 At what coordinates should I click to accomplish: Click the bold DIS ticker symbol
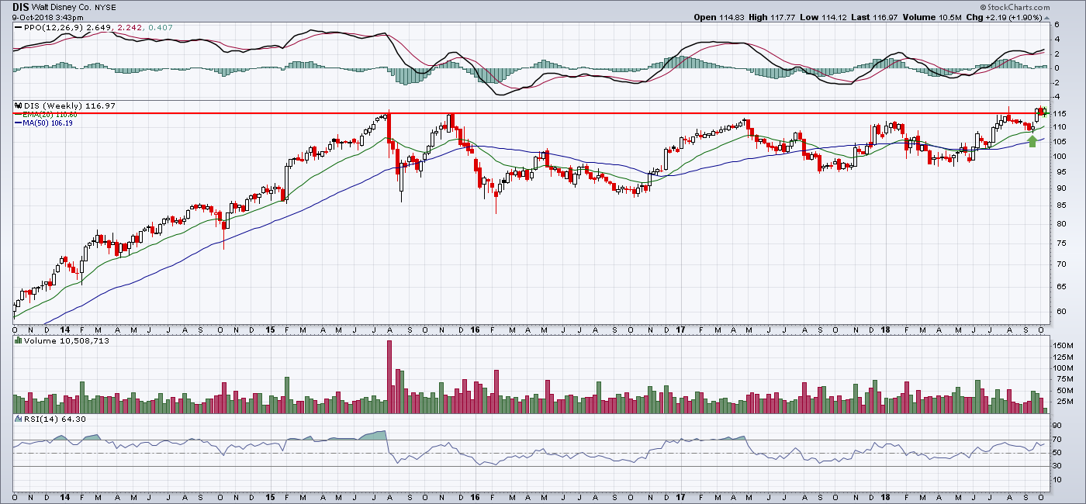point(21,6)
